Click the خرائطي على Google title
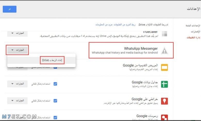Image resolution: width=201 pixels, height=121 pixels. tap(145, 99)
